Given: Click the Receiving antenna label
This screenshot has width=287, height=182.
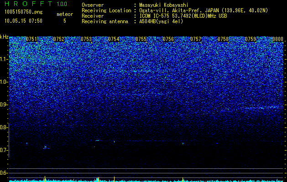Looking at the screenshot, I should (x=105, y=21).
